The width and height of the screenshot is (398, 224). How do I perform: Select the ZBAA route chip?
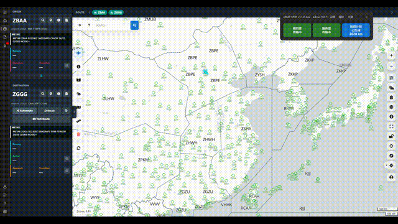coord(99,12)
